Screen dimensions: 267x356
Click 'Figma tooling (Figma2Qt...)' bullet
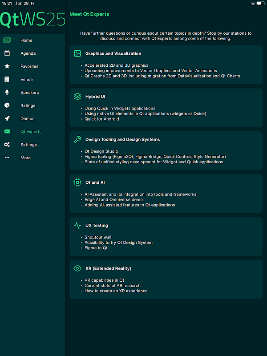pyautogui.click(x=155, y=157)
